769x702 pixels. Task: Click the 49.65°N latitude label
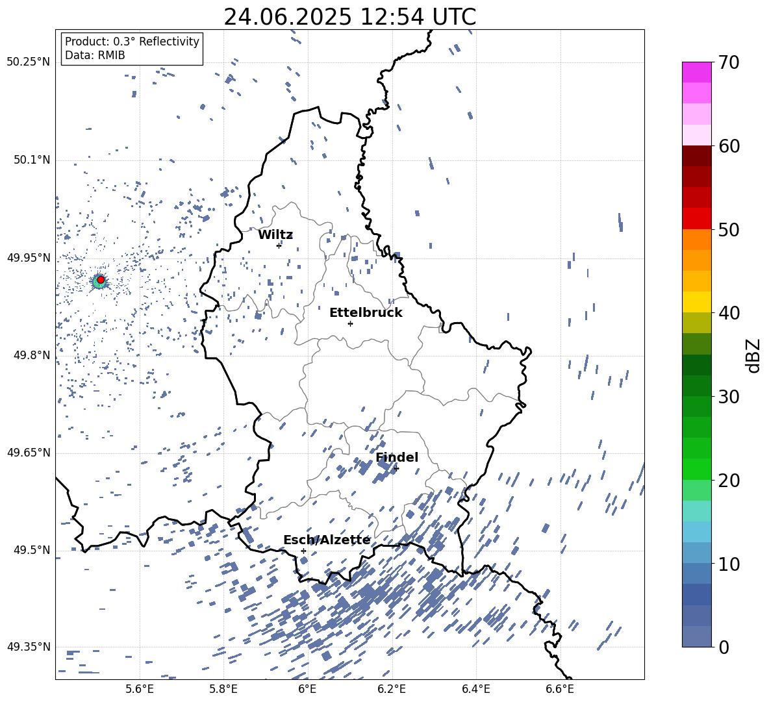click(x=29, y=453)
